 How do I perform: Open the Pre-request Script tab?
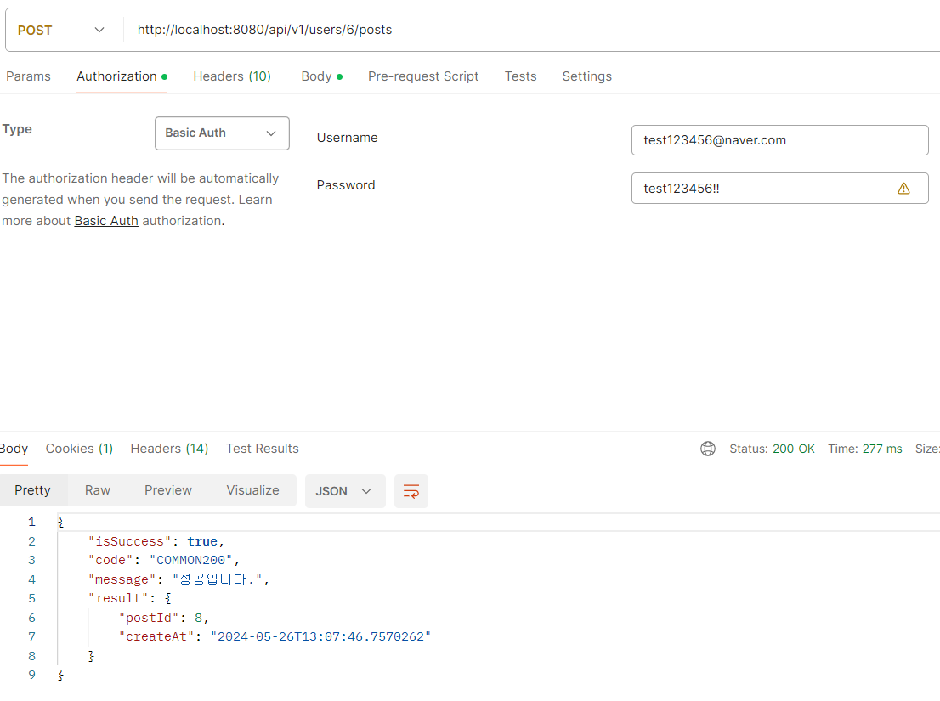pos(423,76)
